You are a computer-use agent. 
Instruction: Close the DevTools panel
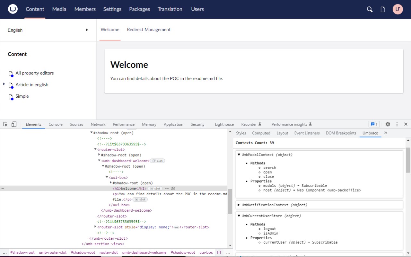406,124
